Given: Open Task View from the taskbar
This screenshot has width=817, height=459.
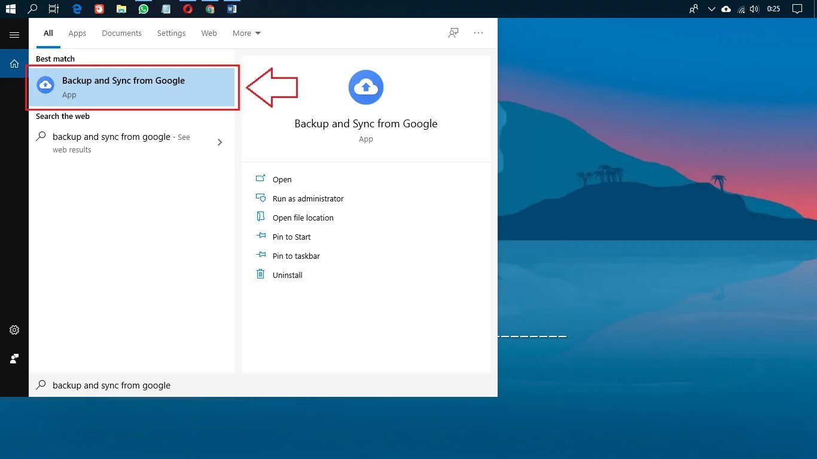Looking at the screenshot, I should 54,9.
